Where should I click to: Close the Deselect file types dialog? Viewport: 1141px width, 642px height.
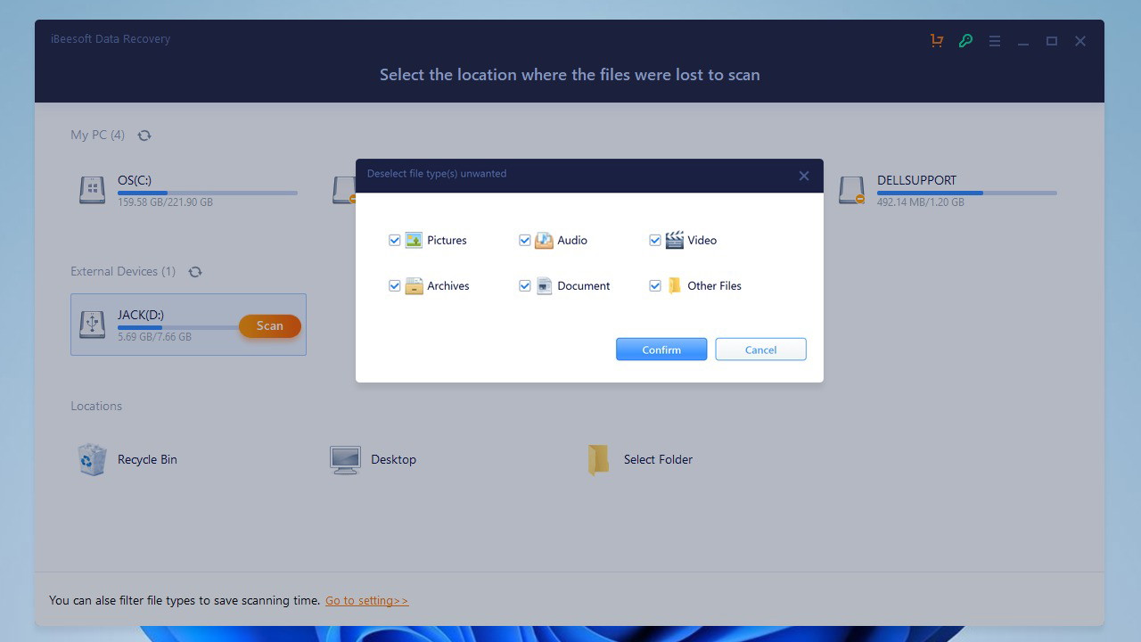(x=804, y=176)
